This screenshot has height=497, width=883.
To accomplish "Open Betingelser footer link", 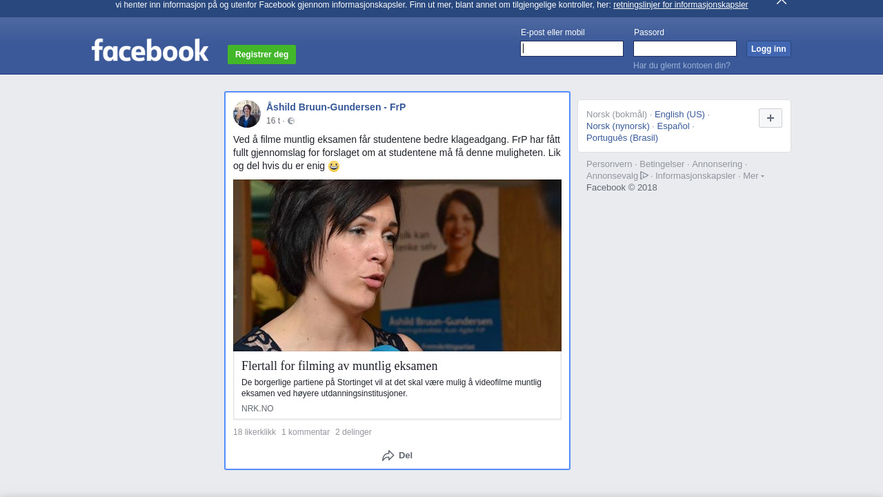I will (662, 164).
